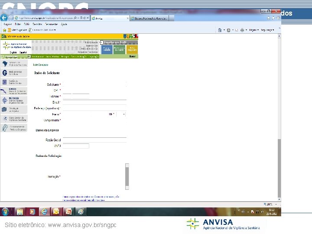312x234 pixels.
Task: Select the green Profissional de Saúde profile button
Action: (119, 49)
